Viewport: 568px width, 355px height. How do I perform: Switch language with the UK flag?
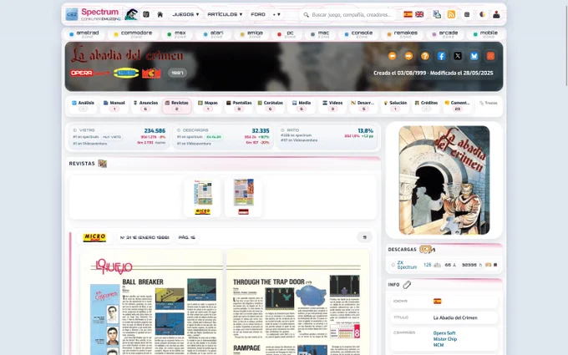pyautogui.click(x=419, y=14)
